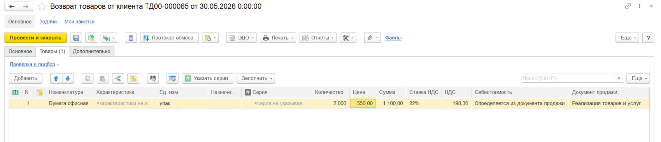Open the table Еще menu

(638, 78)
